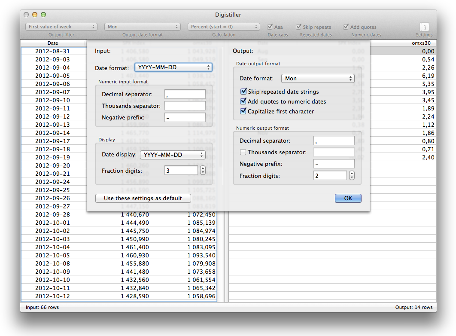Select the date cell 2012-10-05

click(53, 255)
